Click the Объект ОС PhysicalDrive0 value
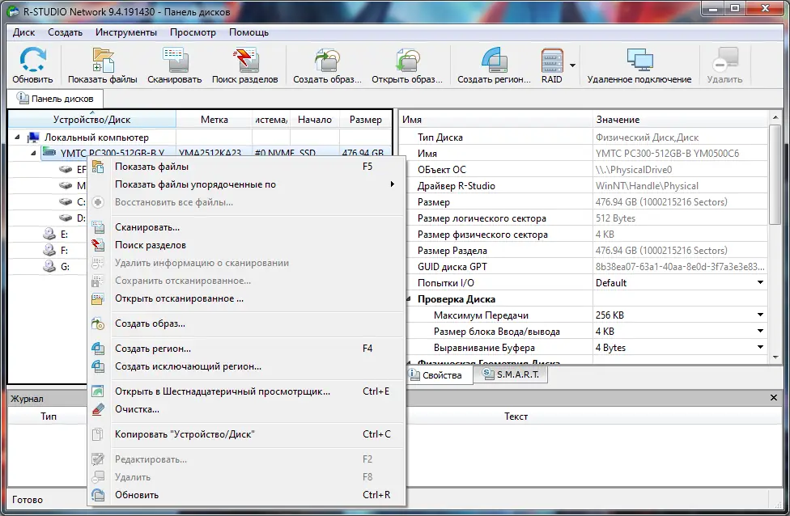 pos(633,170)
